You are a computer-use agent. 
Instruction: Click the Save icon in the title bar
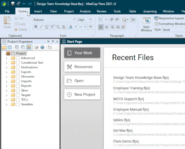[13, 4]
